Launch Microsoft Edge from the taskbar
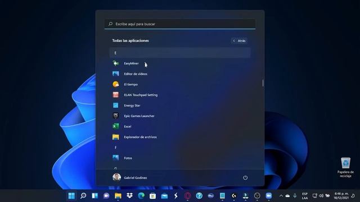This screenshot has width=360, height=202. pos(141,196)
